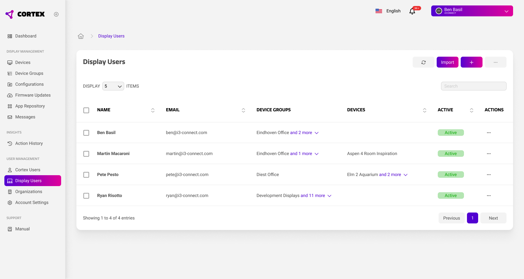Screen dimensions: 524x279
Task: Click into the Search field
Action: coord(474,86)
